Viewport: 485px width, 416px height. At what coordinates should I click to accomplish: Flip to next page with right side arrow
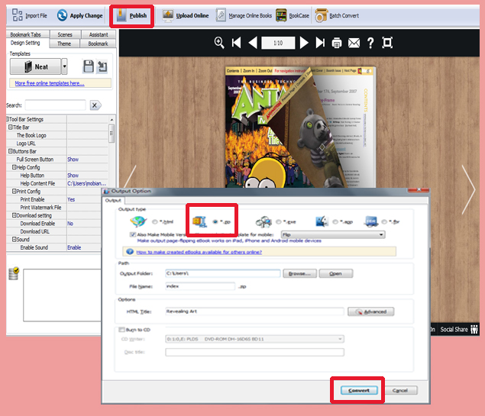(x=468, y=189)
